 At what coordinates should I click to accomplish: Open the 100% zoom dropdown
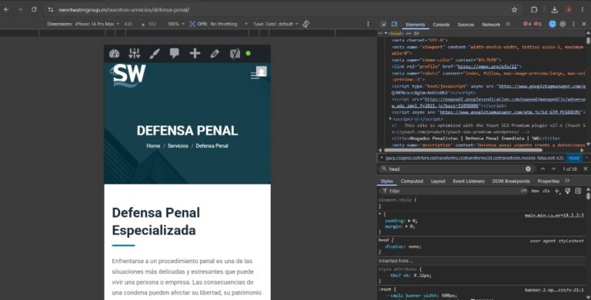coord(176,24)
